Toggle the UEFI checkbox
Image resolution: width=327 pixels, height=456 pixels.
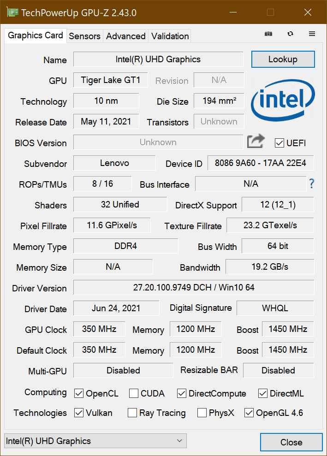coord(279,143)
